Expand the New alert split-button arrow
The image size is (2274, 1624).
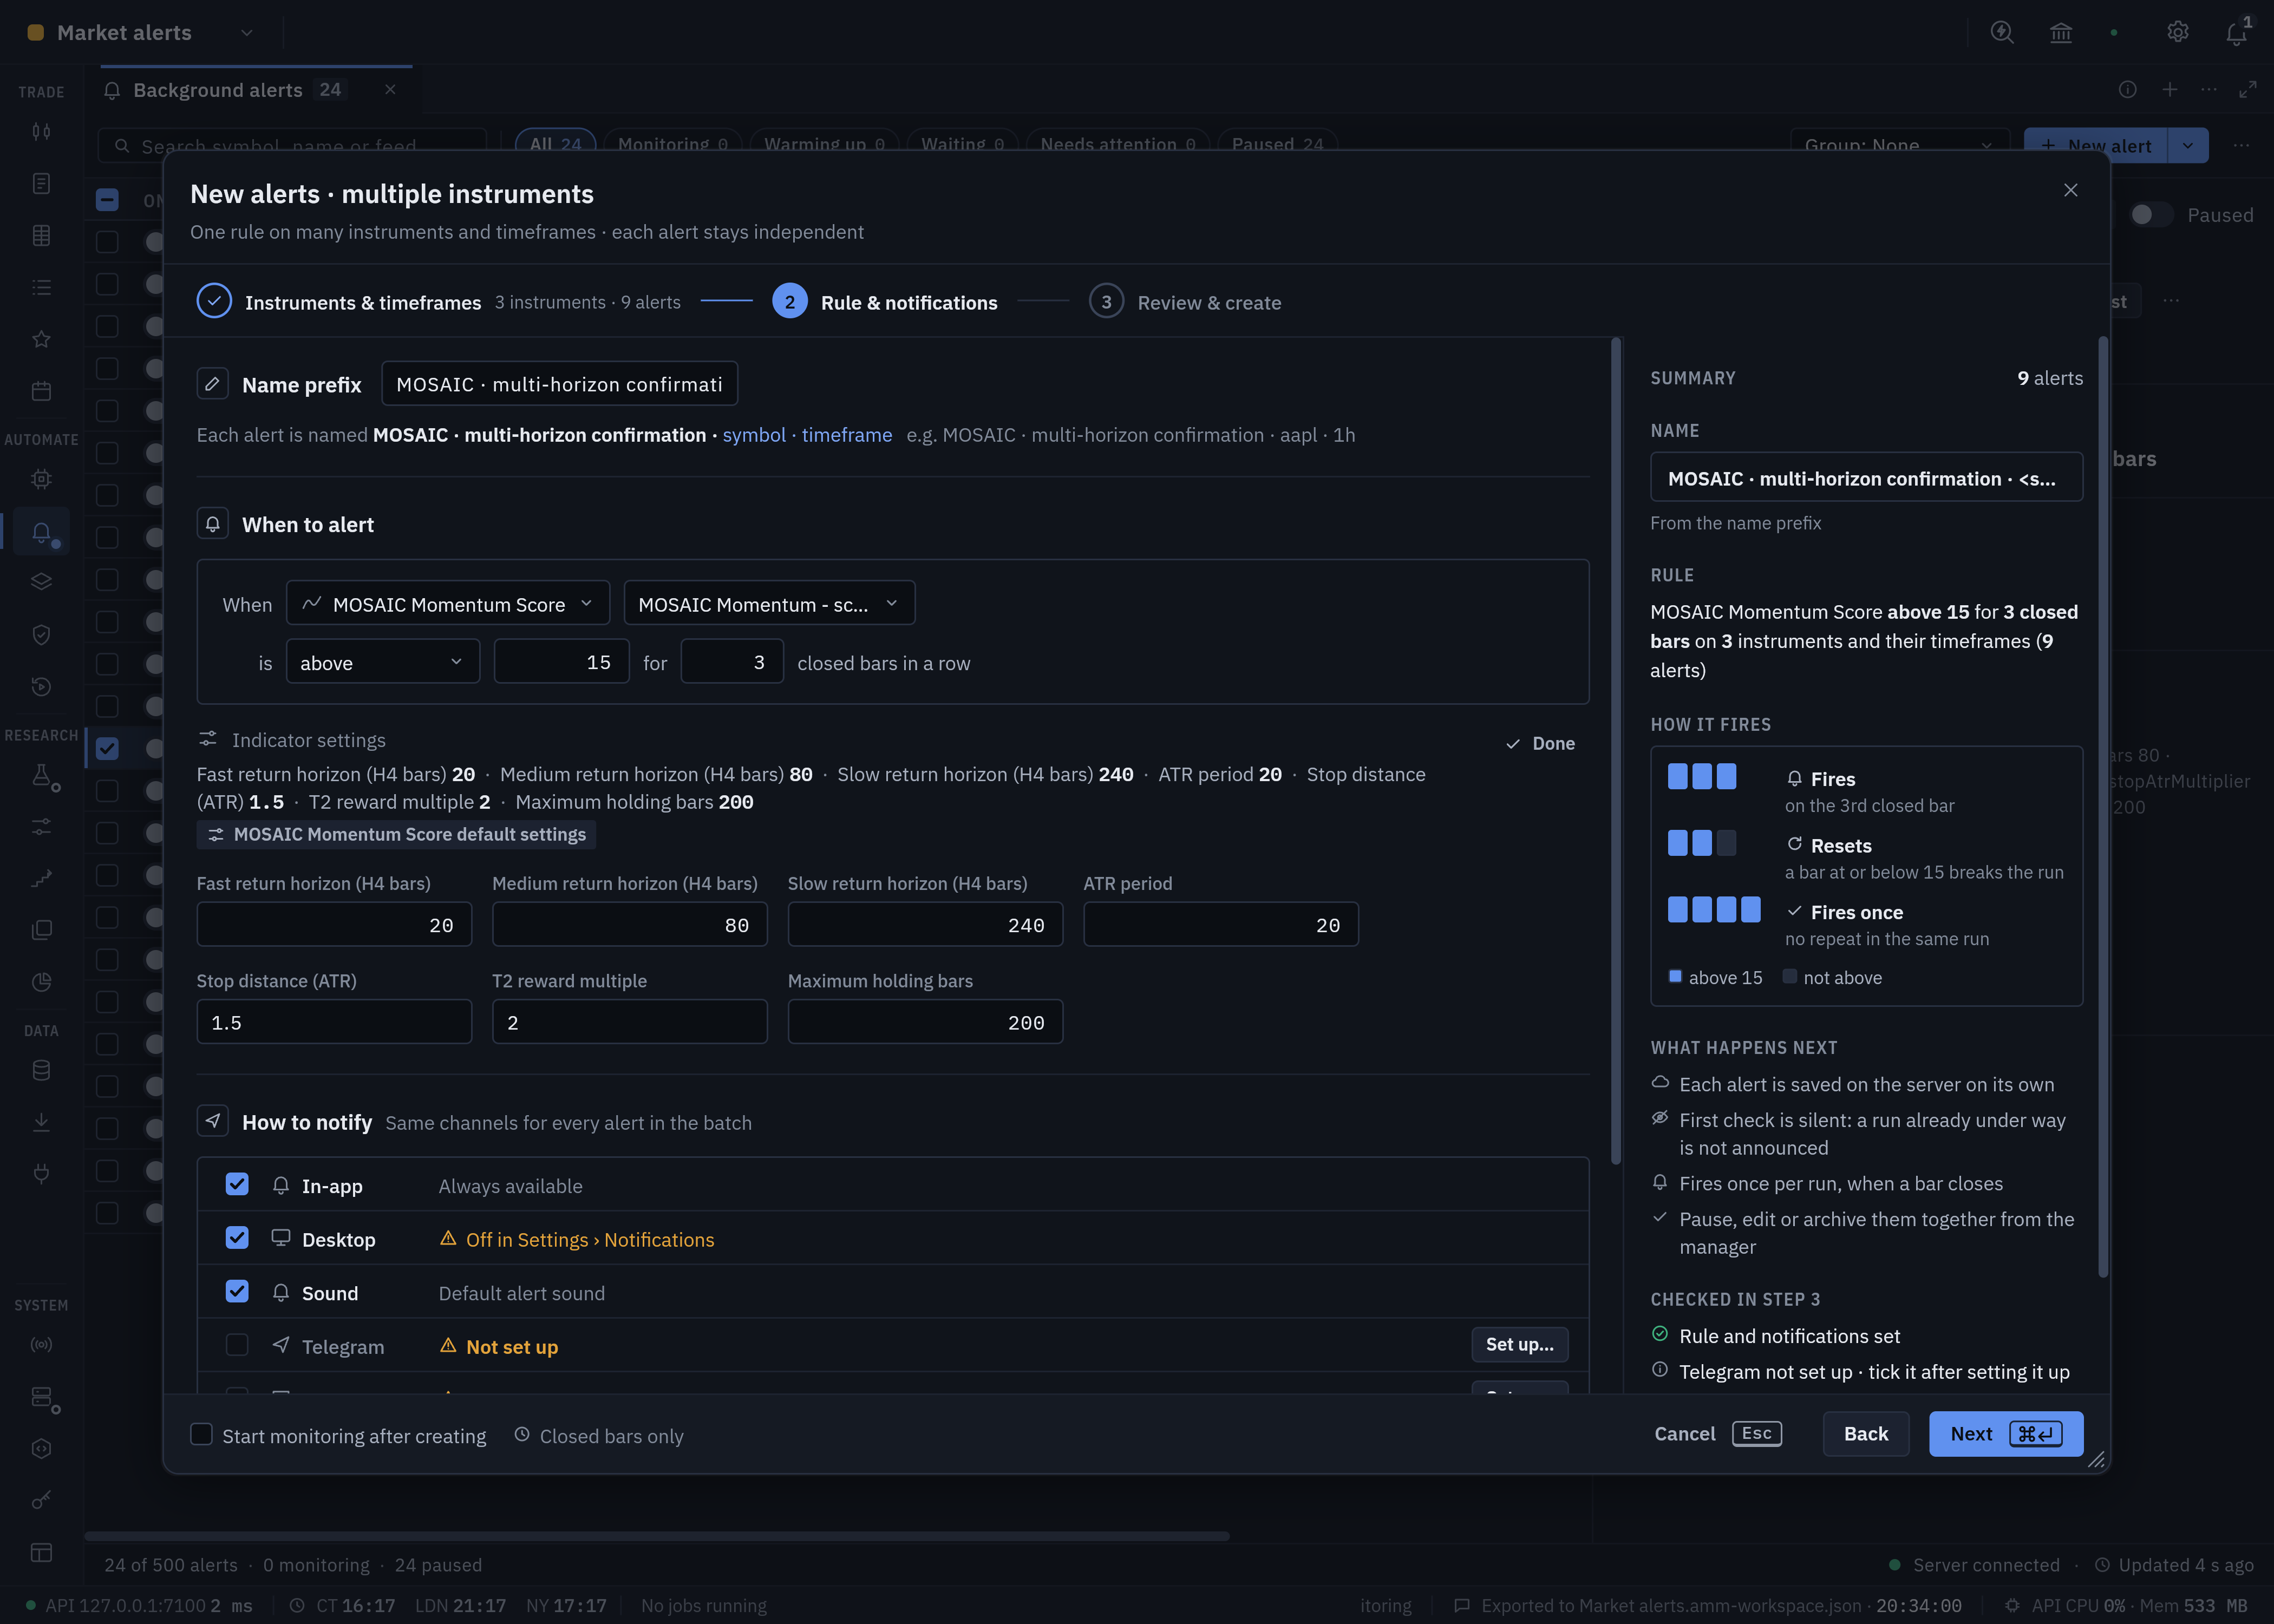coord(2188,145)
